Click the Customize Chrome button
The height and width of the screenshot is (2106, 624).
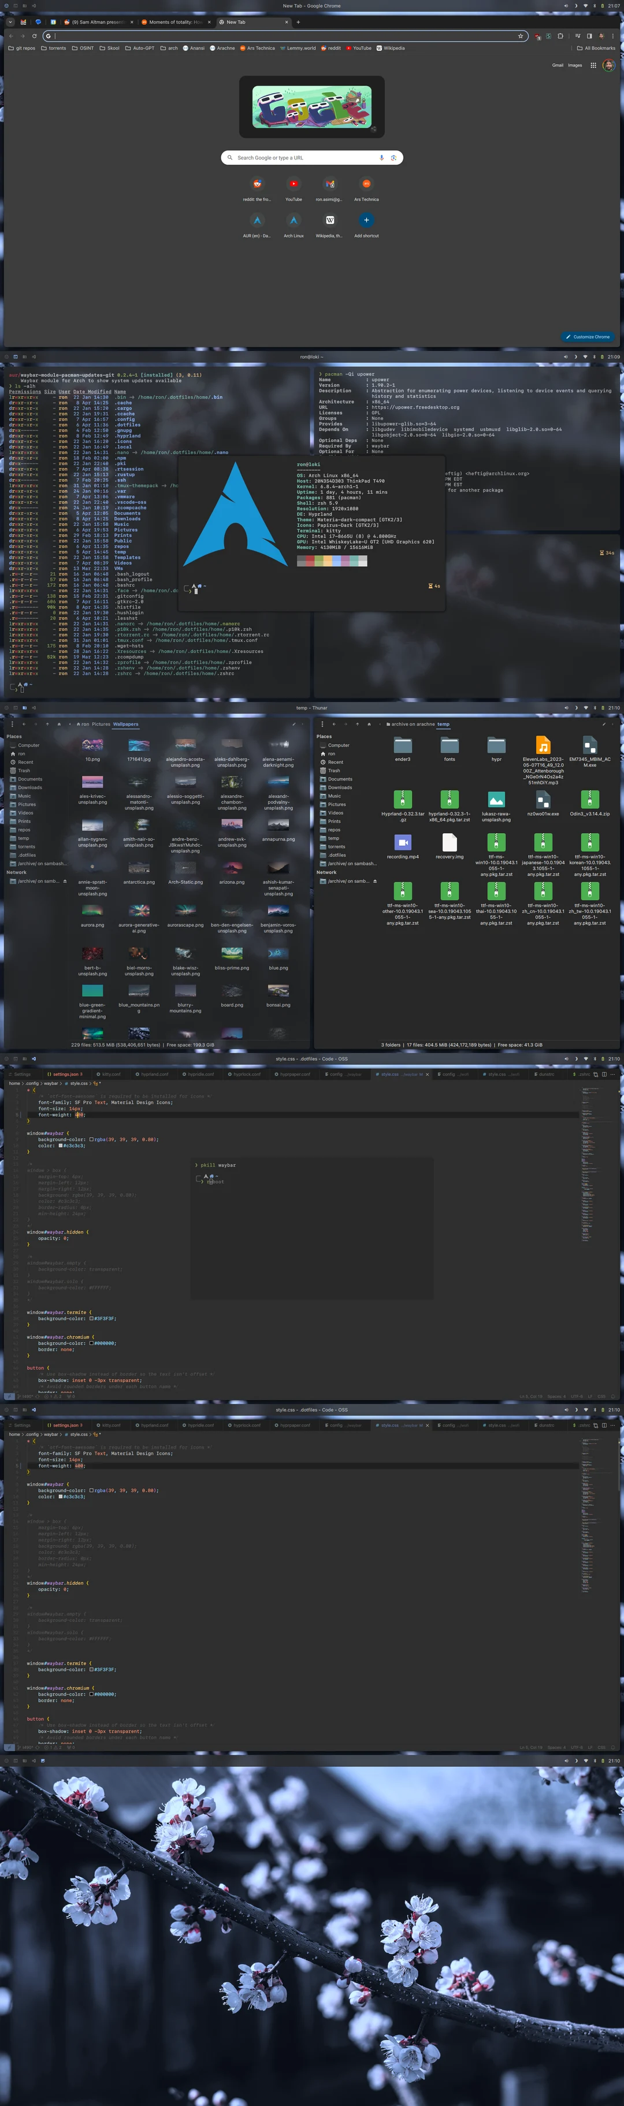pyautogui.click(x=587, y=337)
